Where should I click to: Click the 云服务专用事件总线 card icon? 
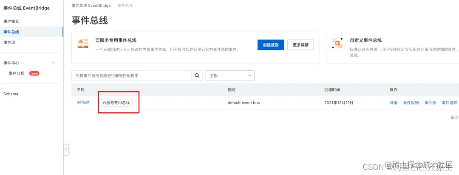point(83,44)
